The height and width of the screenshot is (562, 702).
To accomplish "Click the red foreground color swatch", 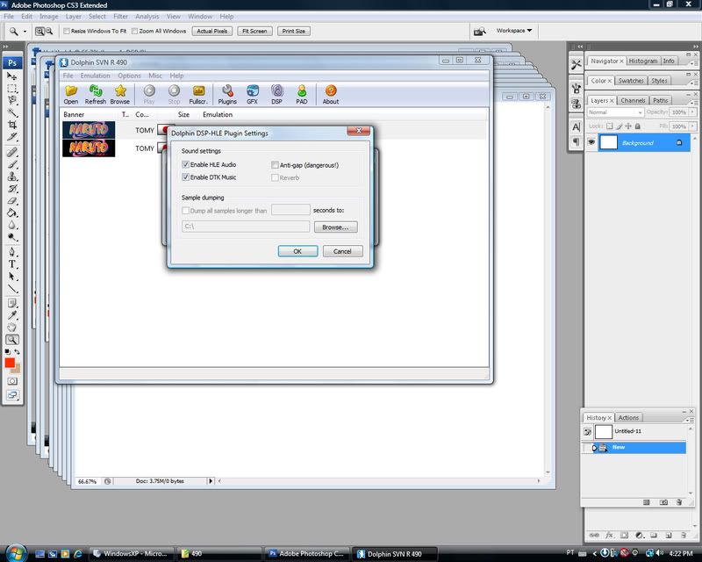I will [x=9, y=363].
